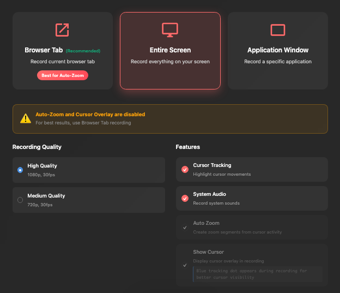
Task: Choose the Browser Tab recording card
Action: (63, 51)
